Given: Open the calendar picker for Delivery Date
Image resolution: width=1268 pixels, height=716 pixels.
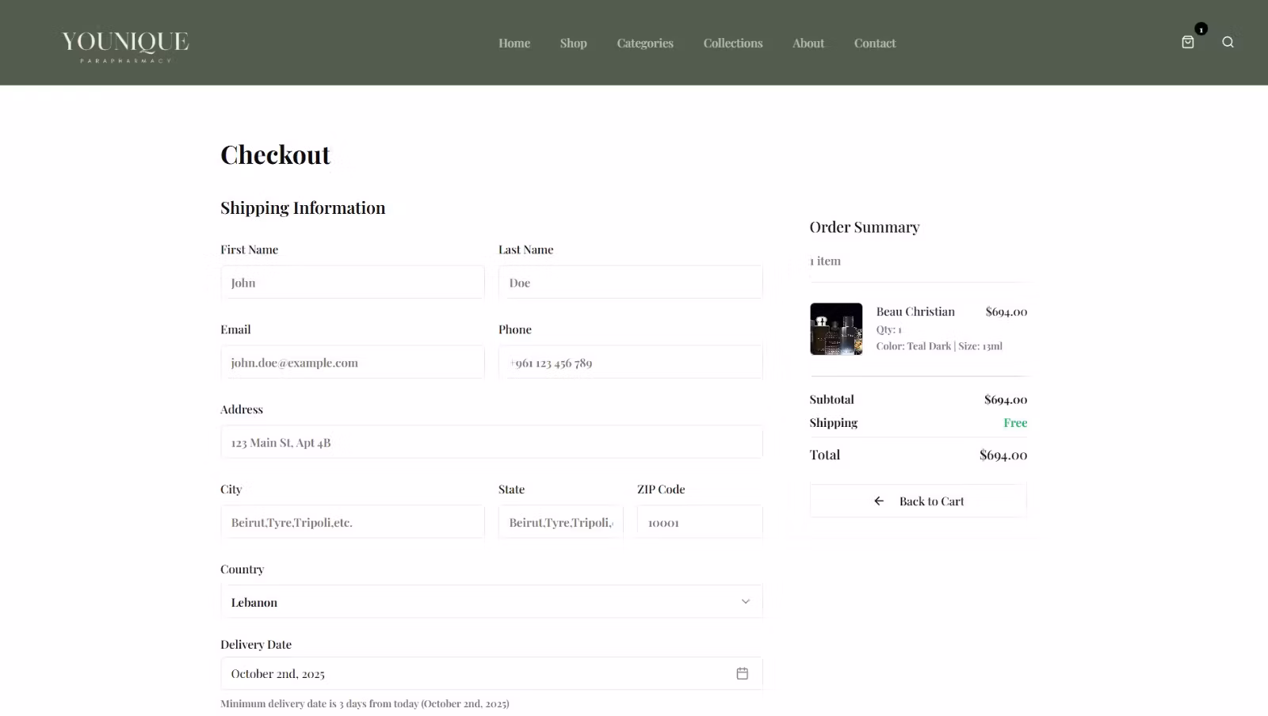Looking at the screenshot, I should tap(743, 673).
